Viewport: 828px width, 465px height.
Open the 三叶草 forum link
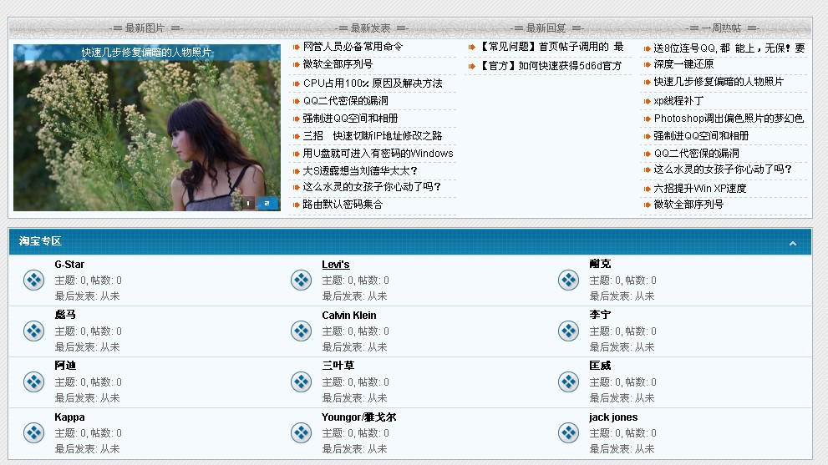(338, 366)
